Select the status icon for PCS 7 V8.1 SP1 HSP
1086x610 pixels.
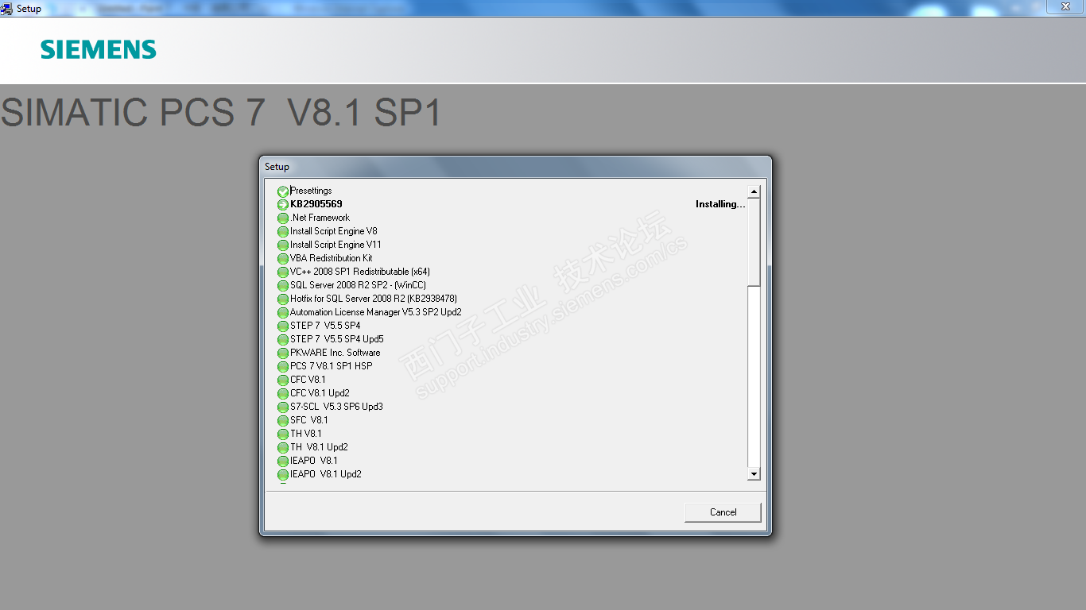click(283, 367)
